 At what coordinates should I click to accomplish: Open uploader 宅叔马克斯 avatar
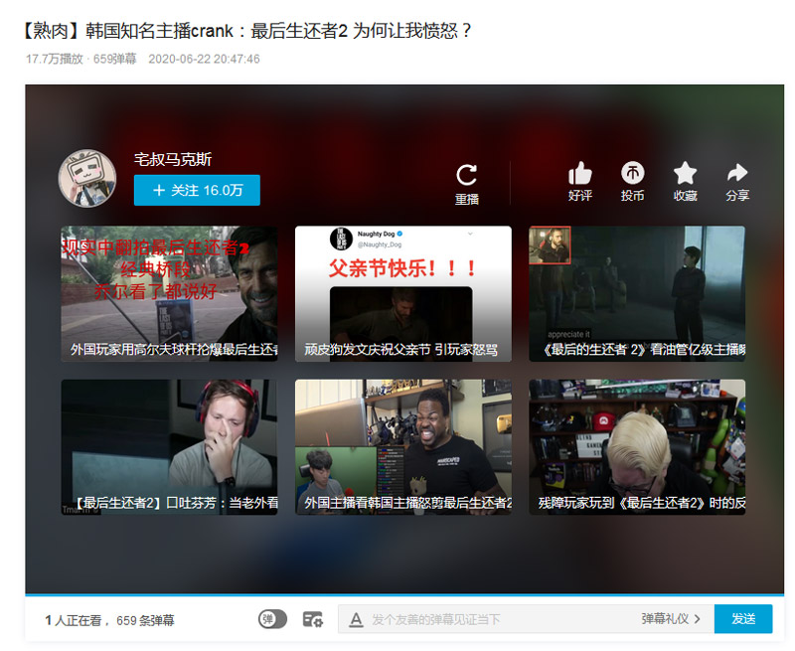[x=89, y=179]
